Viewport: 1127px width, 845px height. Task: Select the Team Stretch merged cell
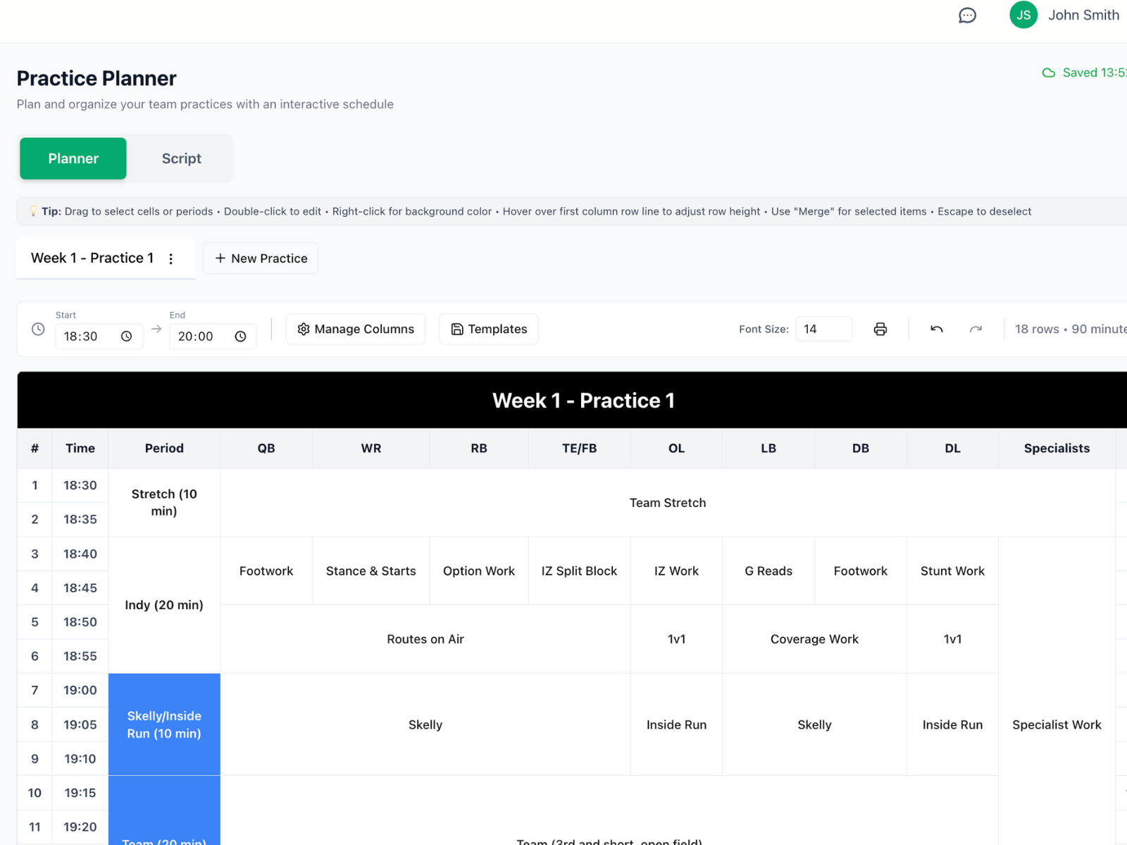pyautogui.click(x=668, y=502)
